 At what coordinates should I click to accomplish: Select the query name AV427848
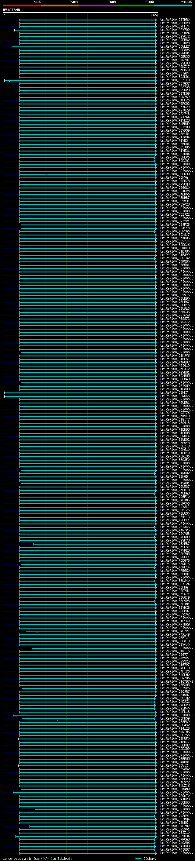point(11,10)
